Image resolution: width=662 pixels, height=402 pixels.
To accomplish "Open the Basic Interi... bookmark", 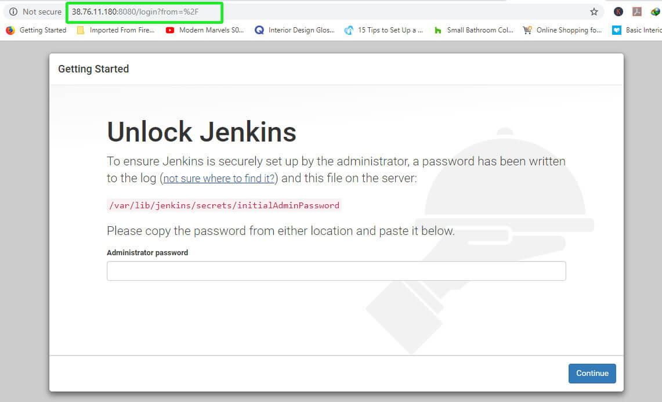I will (x=637, y=30).
